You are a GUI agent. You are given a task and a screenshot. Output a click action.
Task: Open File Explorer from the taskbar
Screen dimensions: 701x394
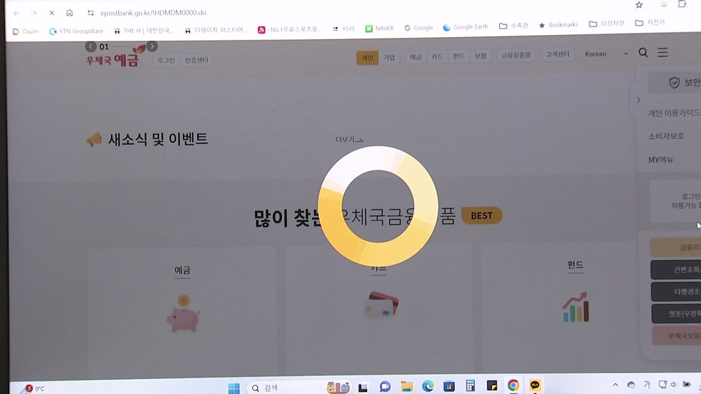(406, 386)
